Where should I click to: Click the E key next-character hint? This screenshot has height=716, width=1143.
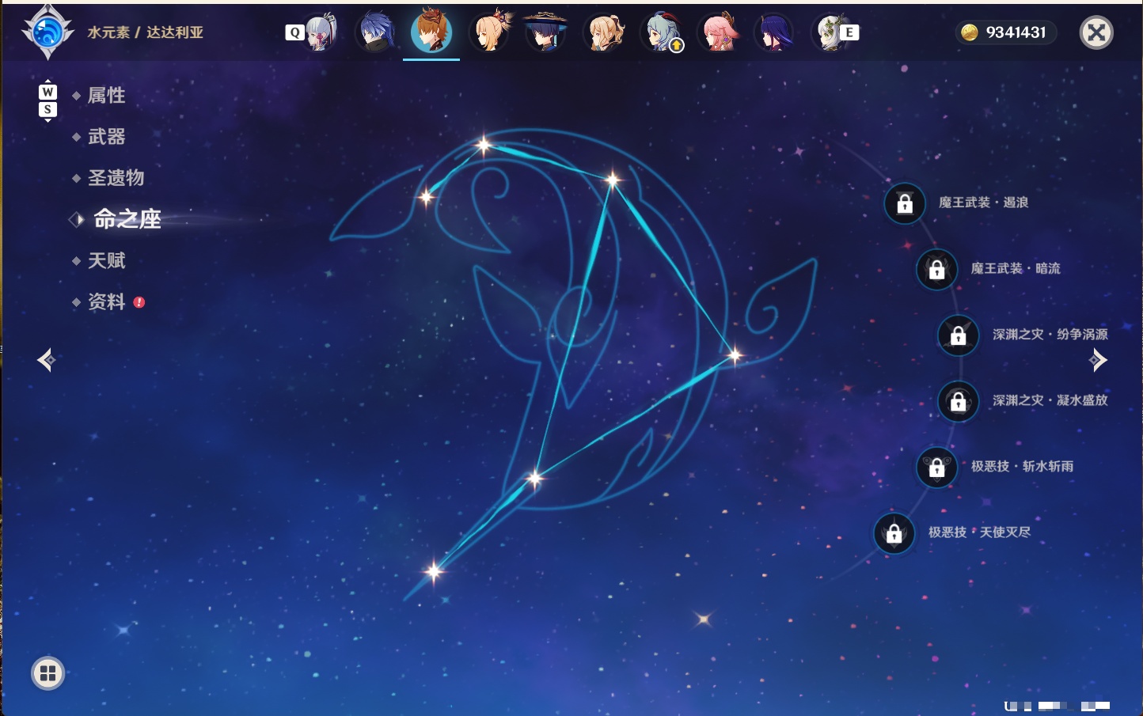(x=849, y=32)
